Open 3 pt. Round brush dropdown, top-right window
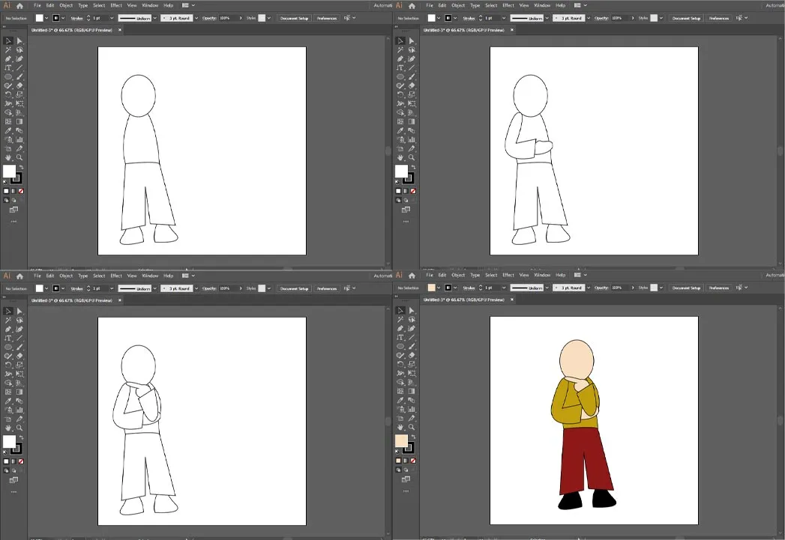785x540 pixels. 589,18
